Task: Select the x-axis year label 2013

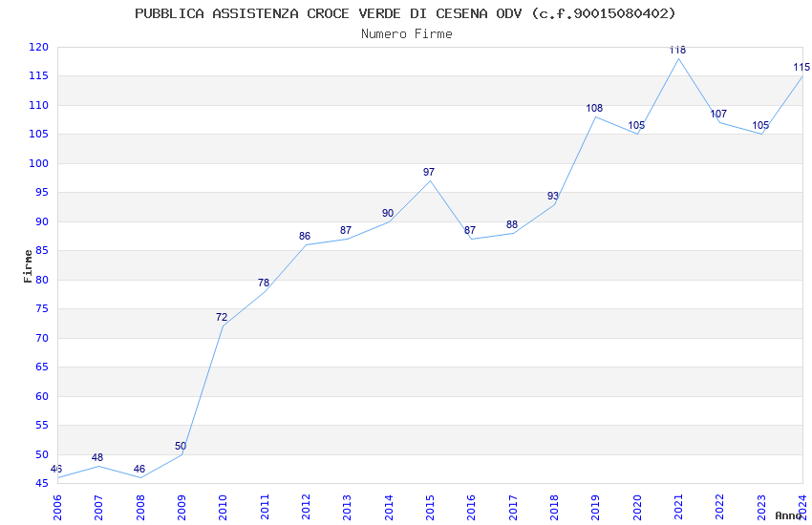Action: click(x=348, y=508)
